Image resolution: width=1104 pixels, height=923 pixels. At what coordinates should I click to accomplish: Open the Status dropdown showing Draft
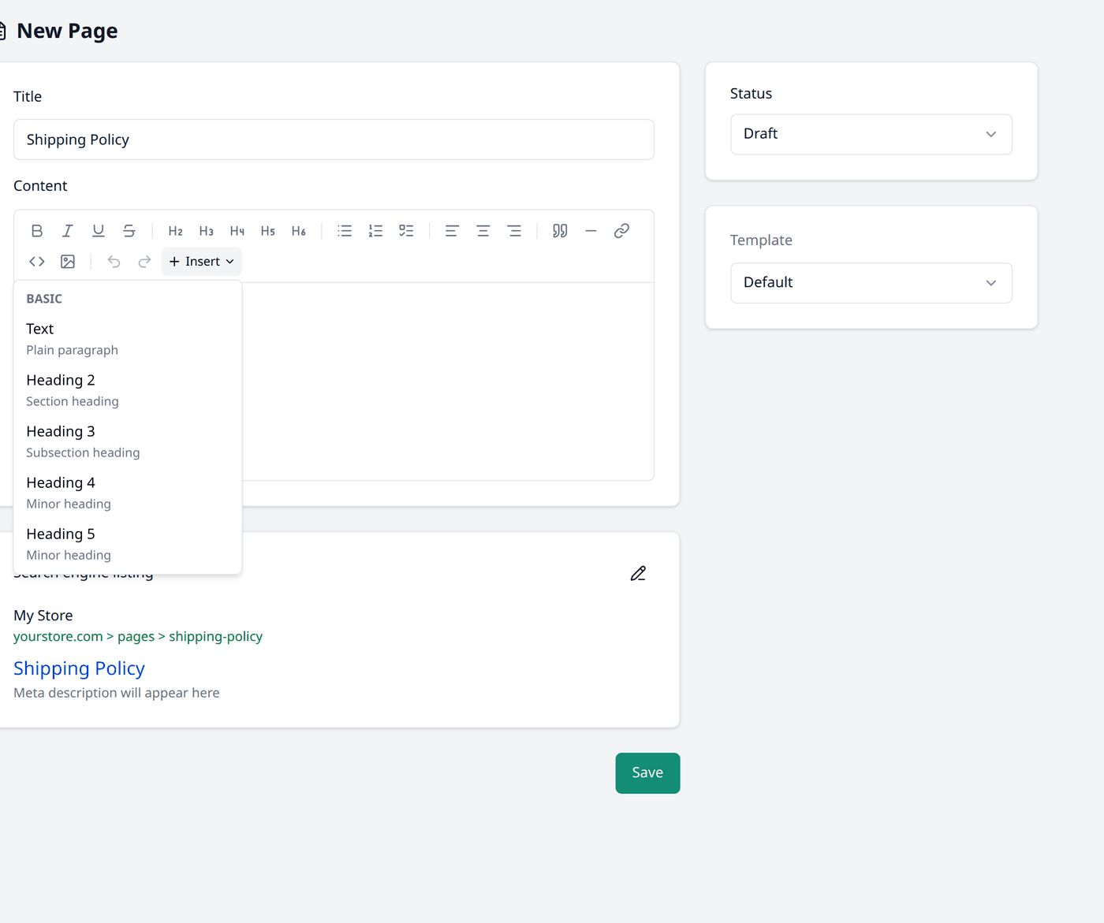tap(871, 134)
